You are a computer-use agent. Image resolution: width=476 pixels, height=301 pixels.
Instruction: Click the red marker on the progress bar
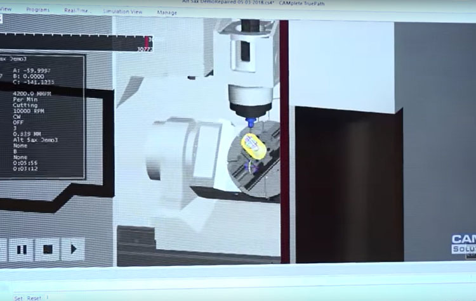point(148,42)
